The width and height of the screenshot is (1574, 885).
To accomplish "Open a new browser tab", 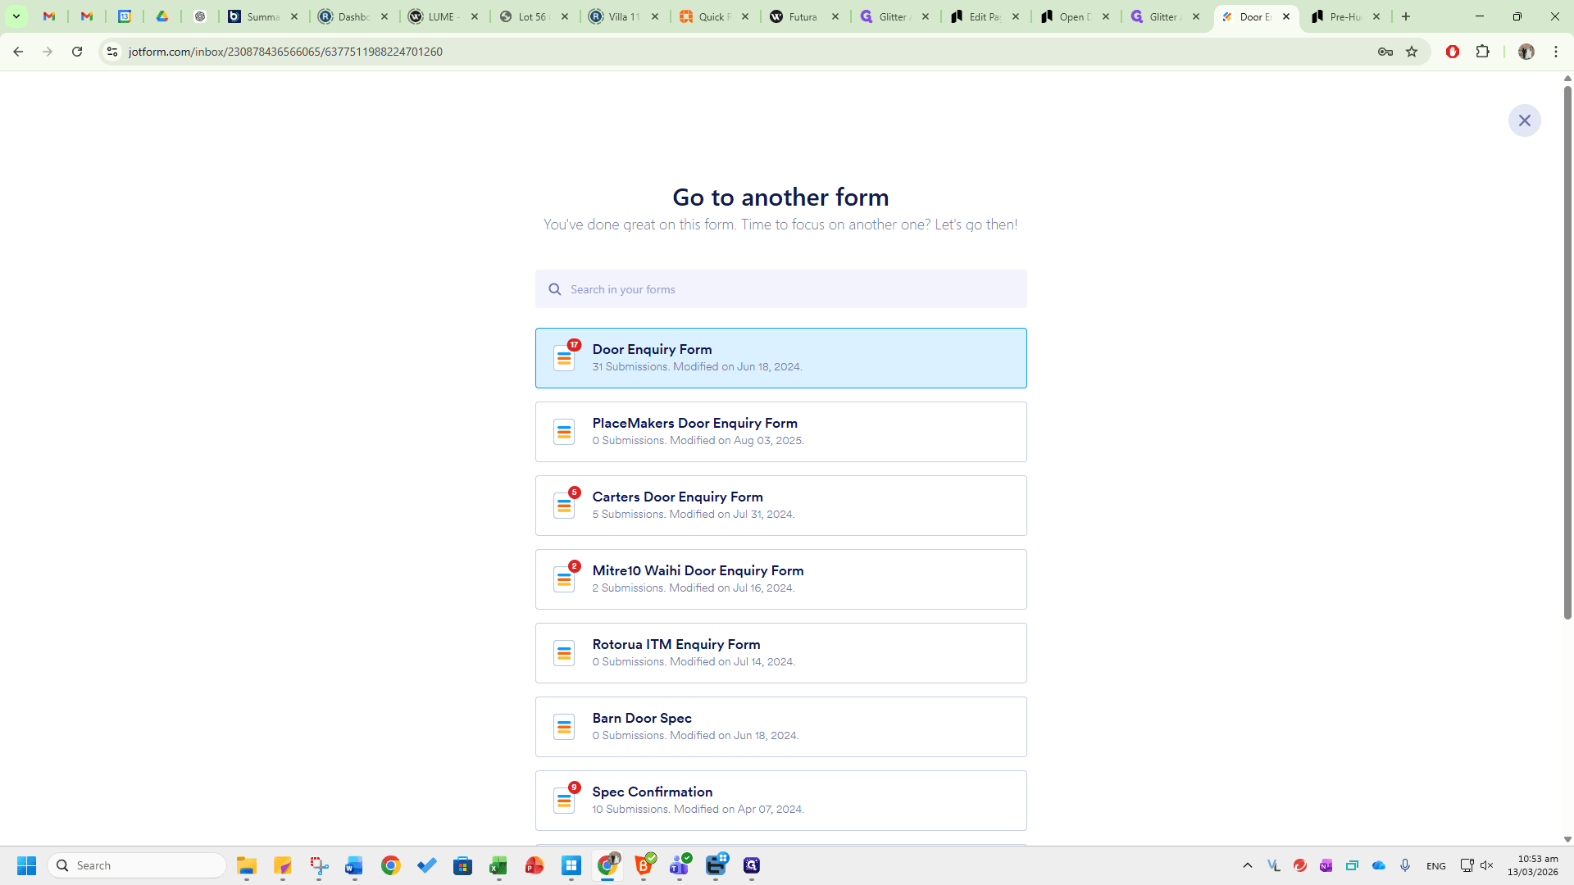I will click(1406, 16).
